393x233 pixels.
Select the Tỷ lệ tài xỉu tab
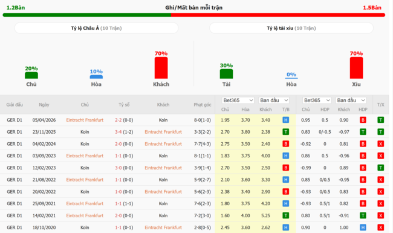(x=291, y=28)
